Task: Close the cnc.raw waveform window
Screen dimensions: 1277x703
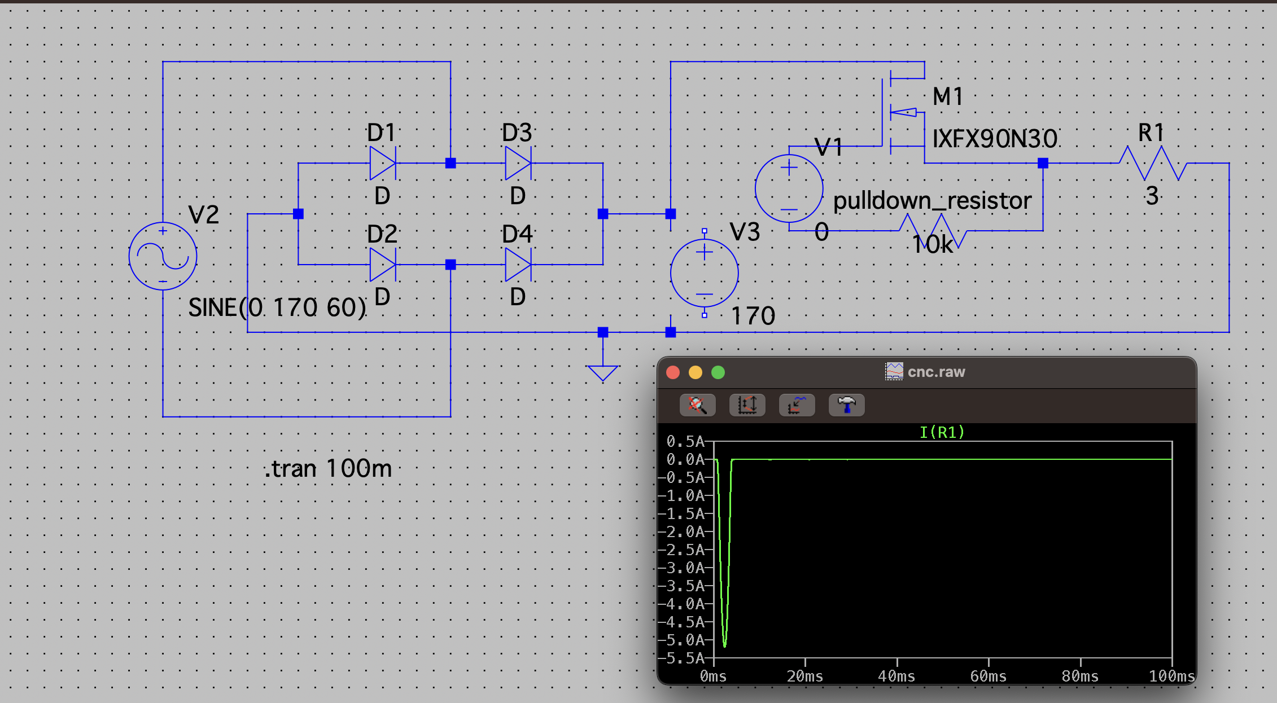Action: tap(673, 372)
